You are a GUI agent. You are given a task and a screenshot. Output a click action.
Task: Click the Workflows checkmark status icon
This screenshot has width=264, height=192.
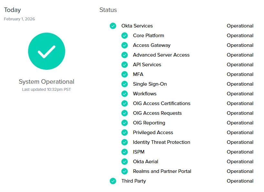tap(125, 94)
